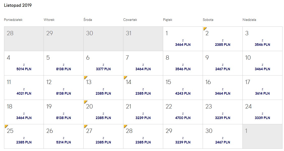The width and height of the screenshot is (284, 151).
Task: Click the yellow corner marker on November 2
Action: (205, 28)
